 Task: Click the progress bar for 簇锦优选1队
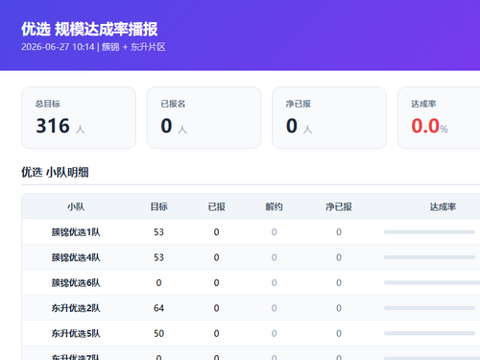(x=429, y=232)
